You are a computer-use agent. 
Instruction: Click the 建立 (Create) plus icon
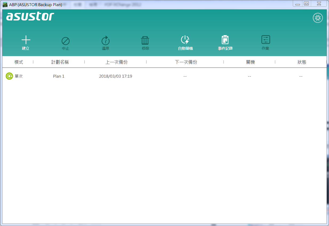[x=26, y=40]
